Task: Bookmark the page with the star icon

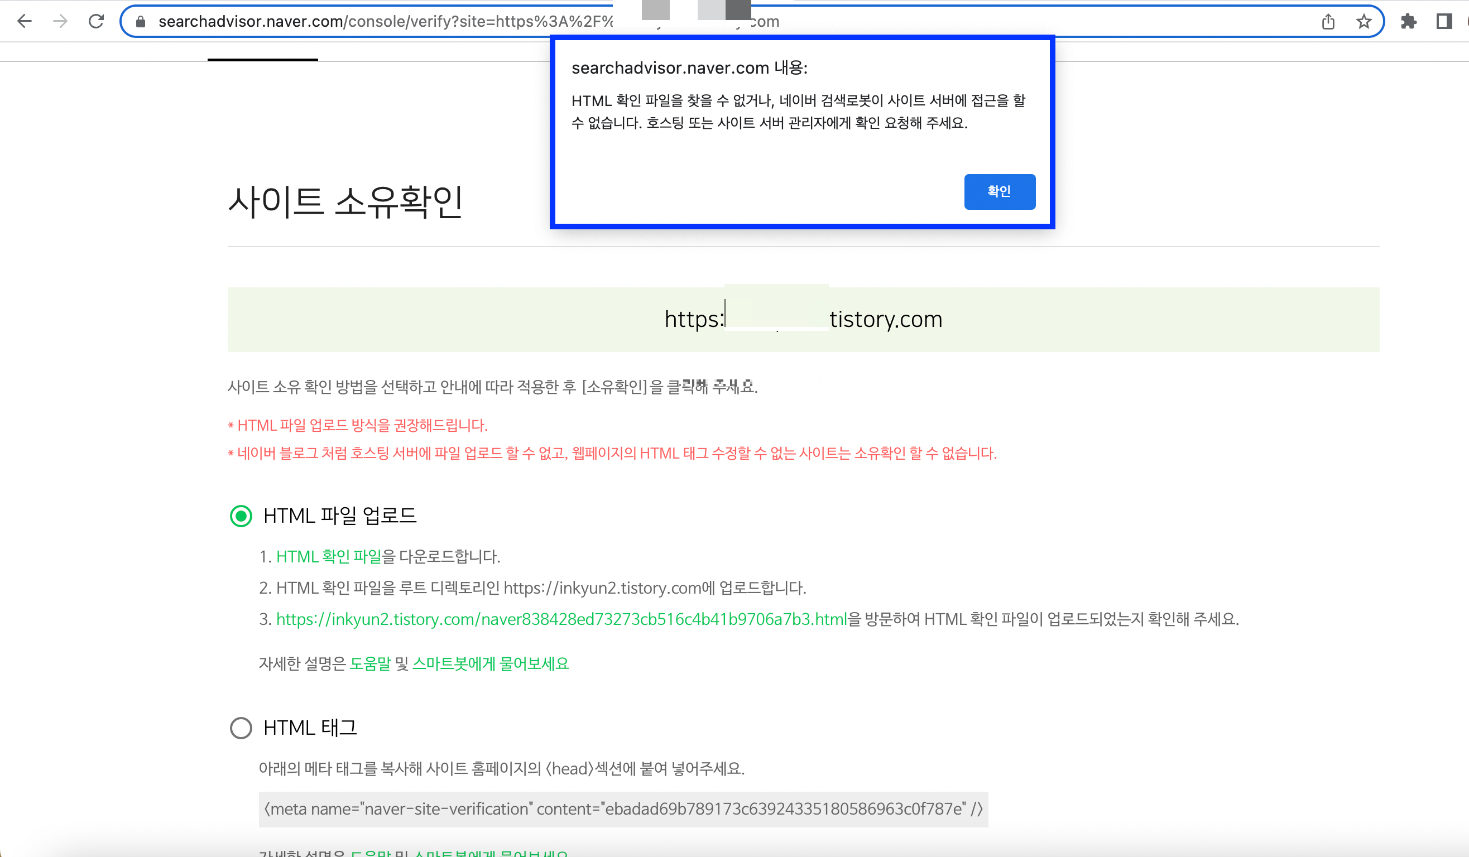Action: point(1364,22)
